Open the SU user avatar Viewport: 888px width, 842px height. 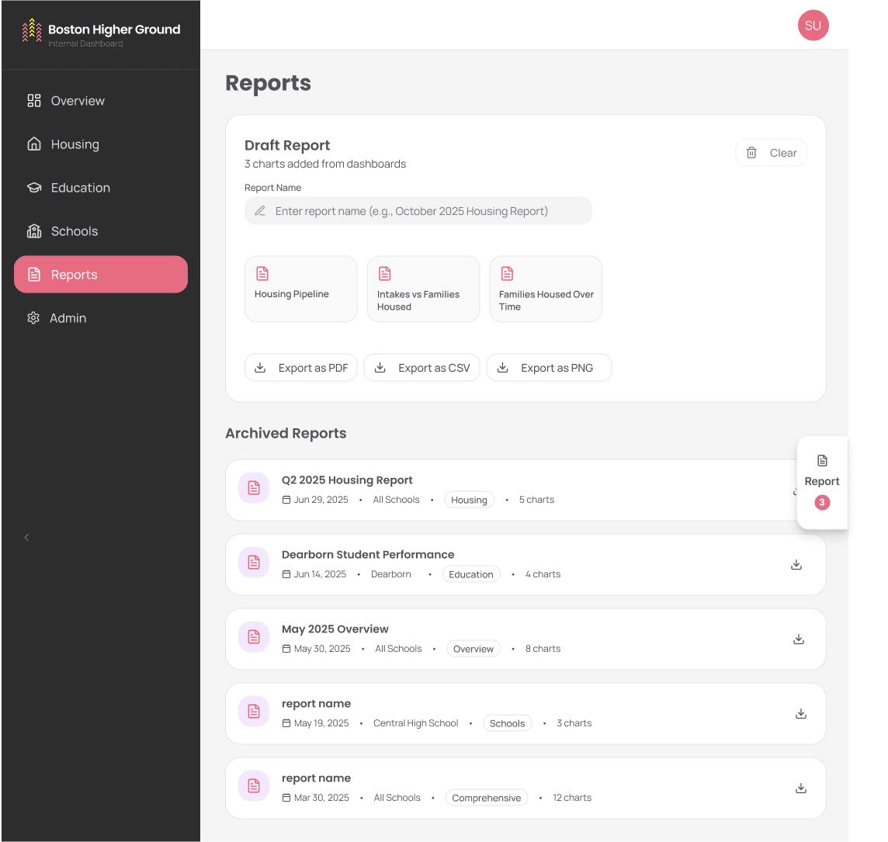pyautogui.click(x=813, y=26)
